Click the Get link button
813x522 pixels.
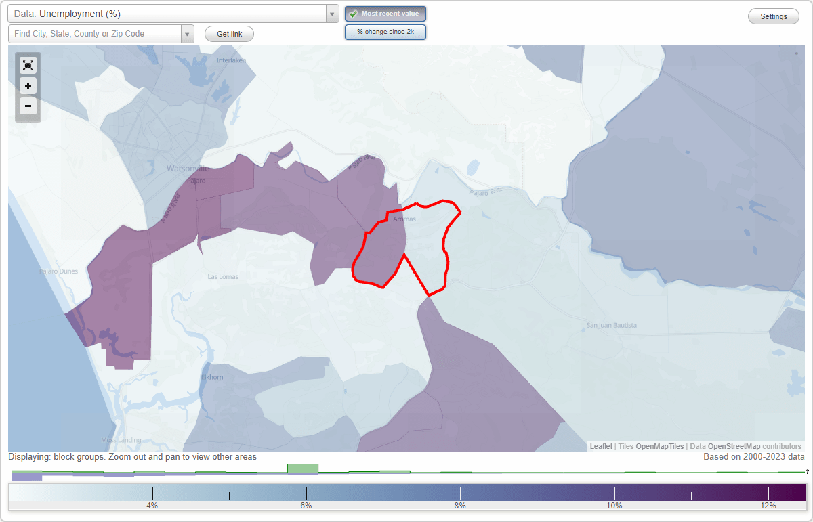(x=229, y=34)
